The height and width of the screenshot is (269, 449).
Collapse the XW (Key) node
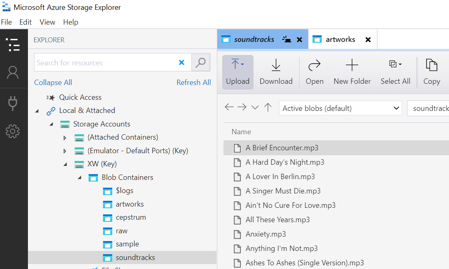[x=65, y=164]
